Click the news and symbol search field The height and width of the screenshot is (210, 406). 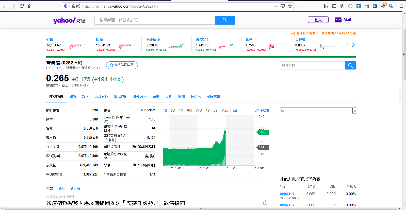click(x=154, y=20)
